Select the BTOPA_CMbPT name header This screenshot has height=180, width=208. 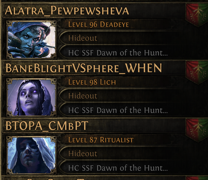tap(94, 126)
